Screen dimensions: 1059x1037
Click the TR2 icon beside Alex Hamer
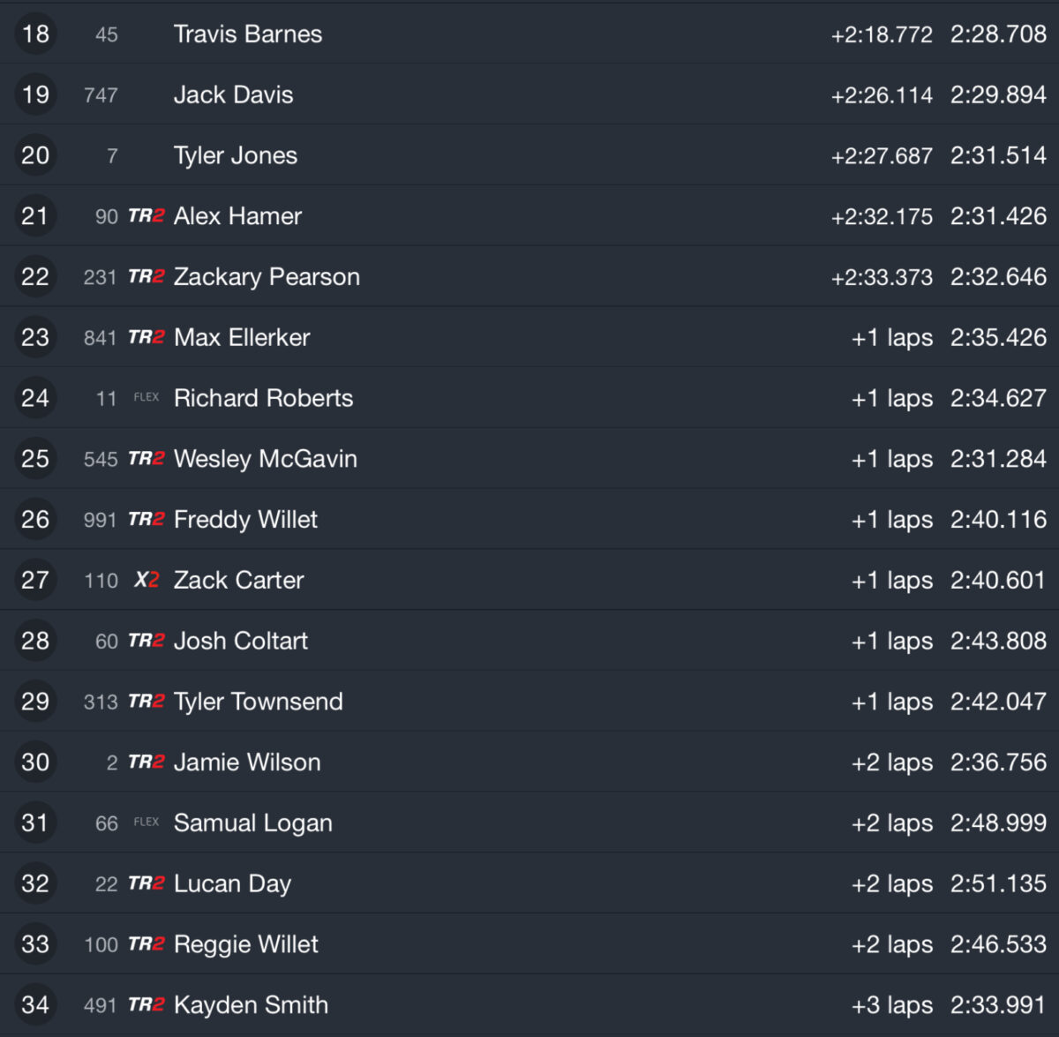(x=146, y=215)
